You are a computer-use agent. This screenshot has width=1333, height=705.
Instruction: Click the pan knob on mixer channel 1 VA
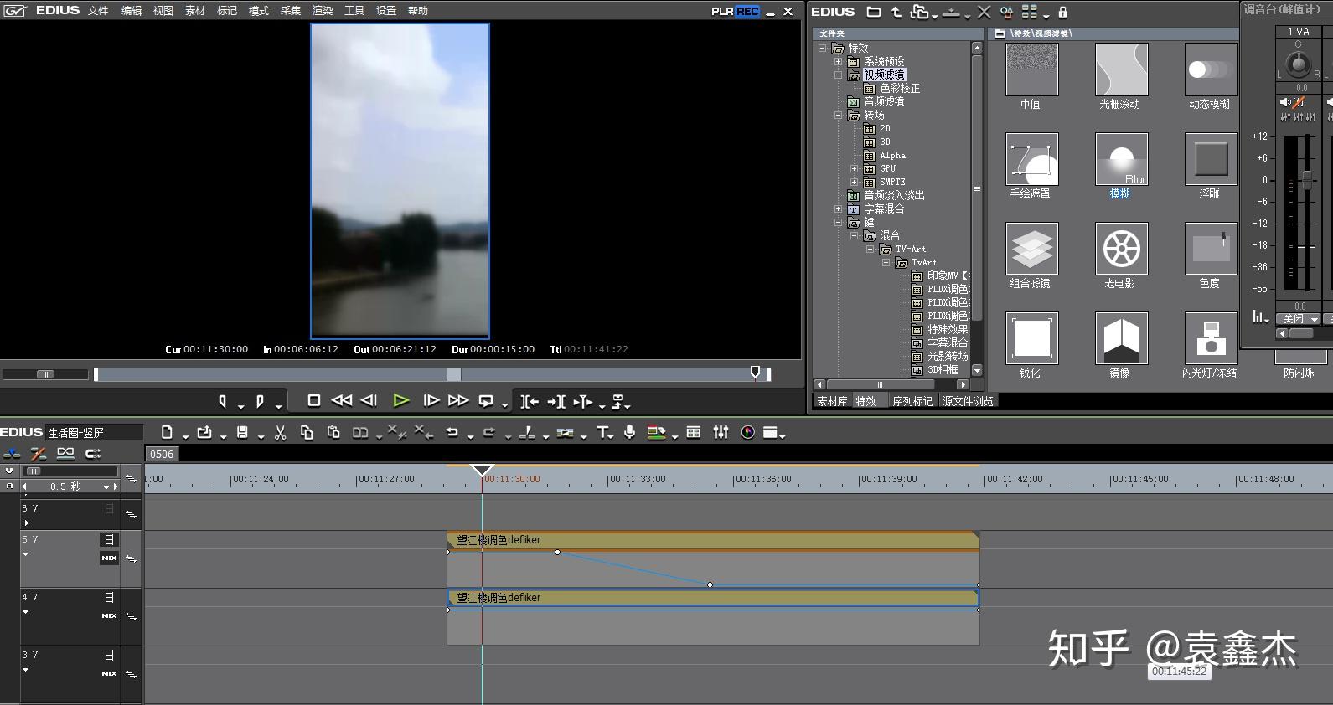pos(1298,63)
